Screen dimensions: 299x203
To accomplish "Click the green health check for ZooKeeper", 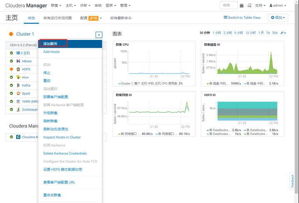I will (x=12, y=110).
